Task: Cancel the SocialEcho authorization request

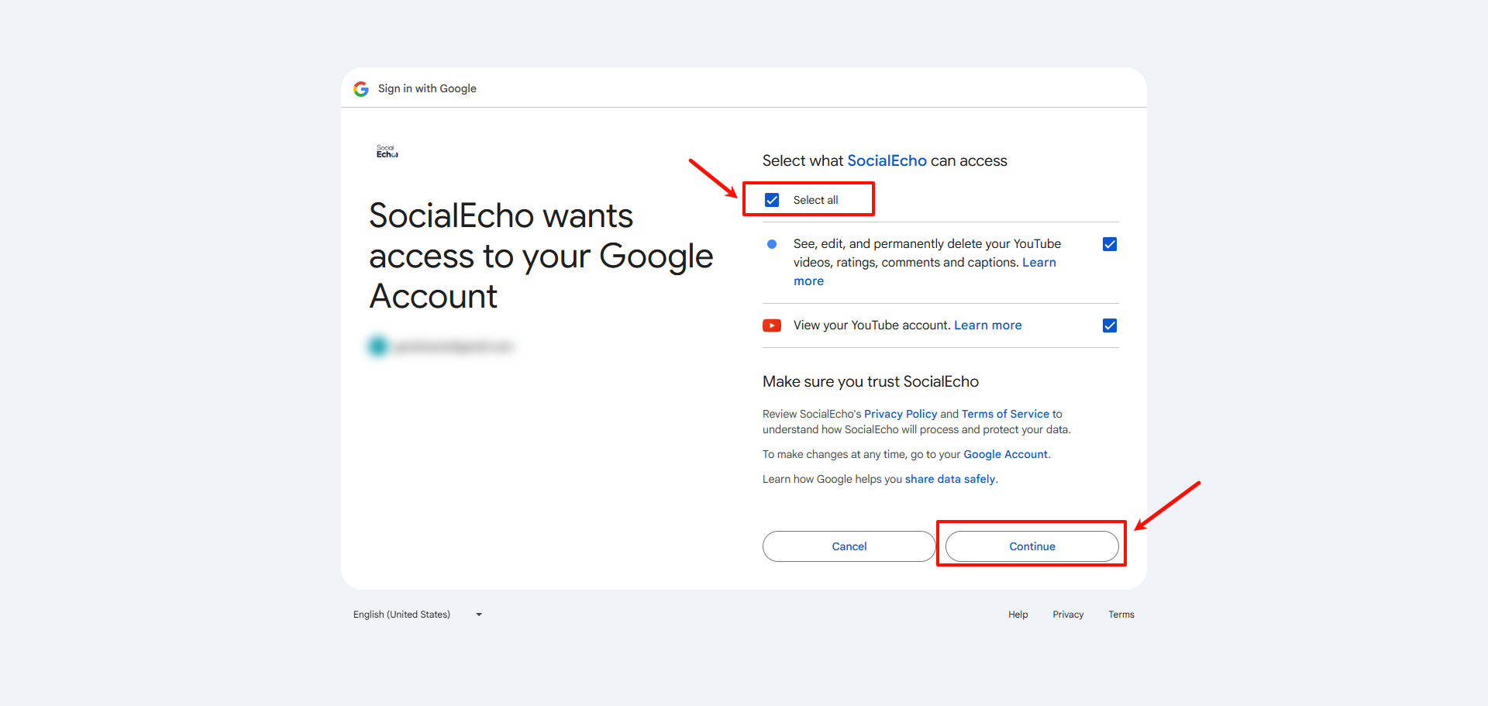Action: [x=848, y=546]
